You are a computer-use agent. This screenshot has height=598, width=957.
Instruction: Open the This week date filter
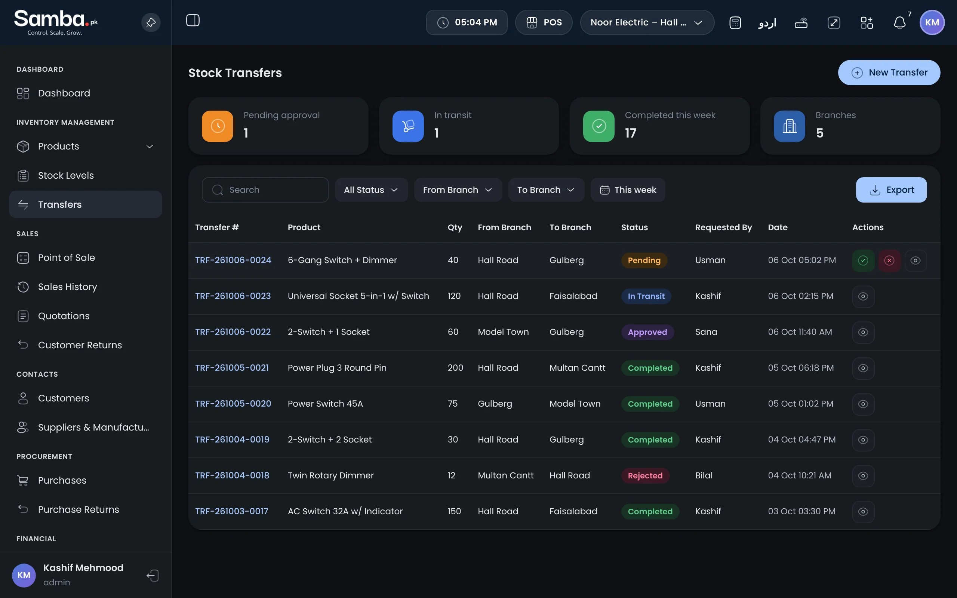click(x=628, y=190)
